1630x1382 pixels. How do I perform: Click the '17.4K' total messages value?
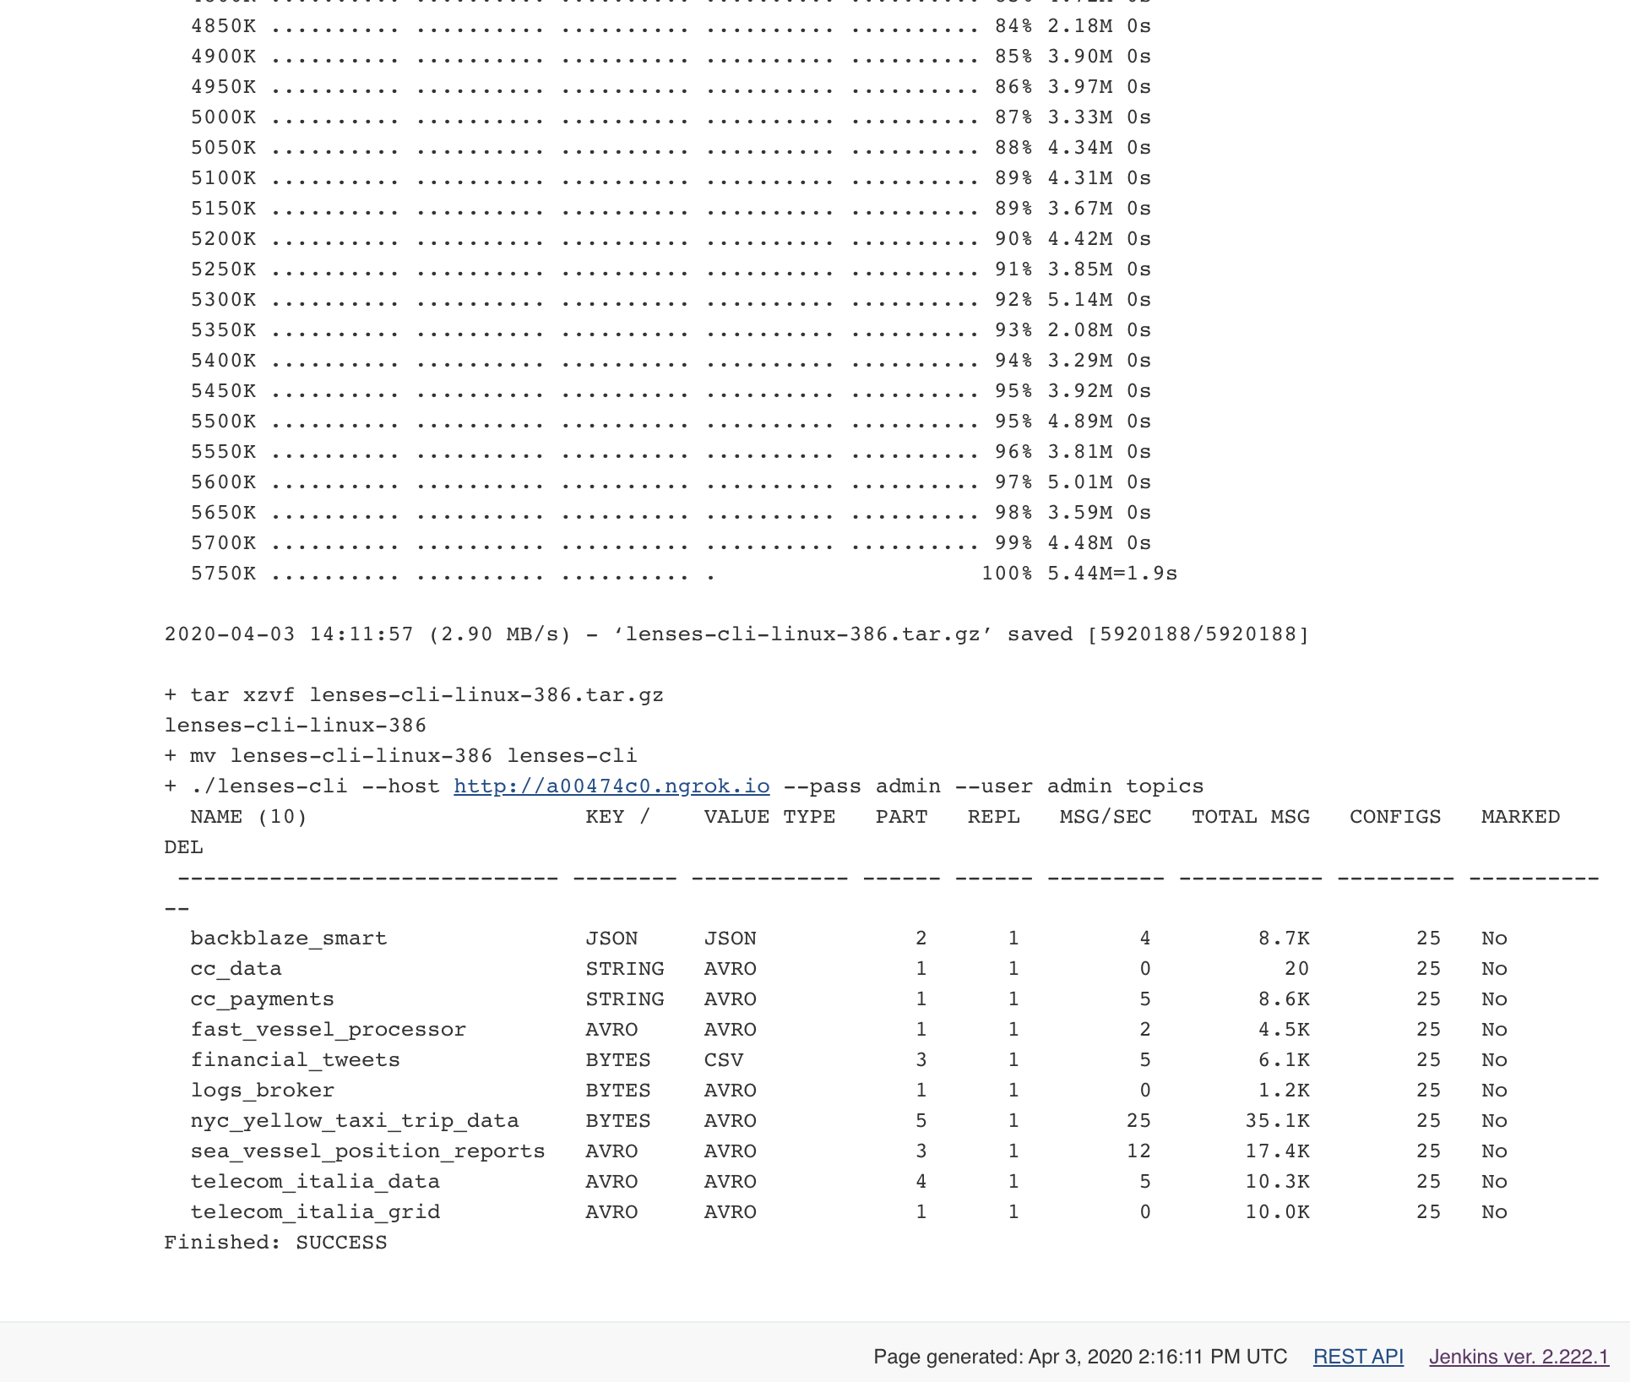(x=1277, y=1151)
